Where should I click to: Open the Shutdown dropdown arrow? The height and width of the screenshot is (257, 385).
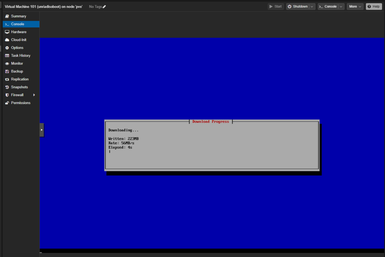[x=312, y=7]
